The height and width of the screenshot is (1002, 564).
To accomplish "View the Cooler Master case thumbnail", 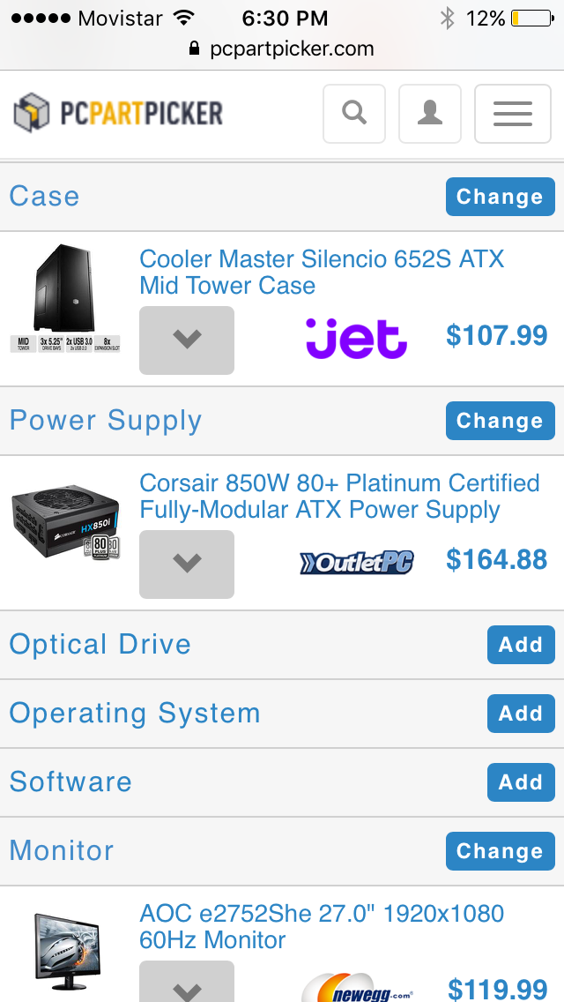I will [65, 298].
